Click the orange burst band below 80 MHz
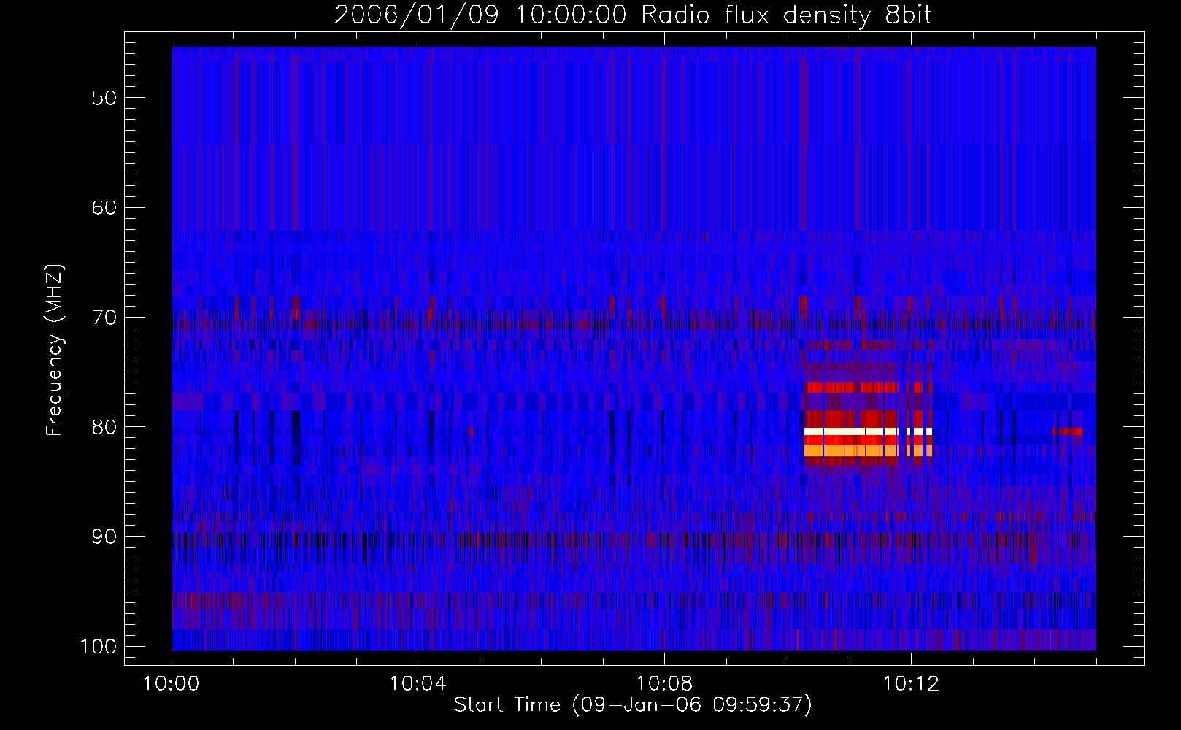The width and height of the screenshot is (1181, 730). tap(868, 450)
